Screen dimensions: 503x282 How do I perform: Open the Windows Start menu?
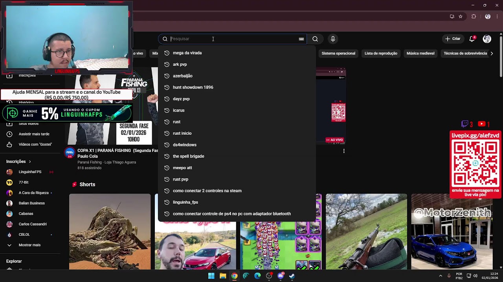pos(211,276)
